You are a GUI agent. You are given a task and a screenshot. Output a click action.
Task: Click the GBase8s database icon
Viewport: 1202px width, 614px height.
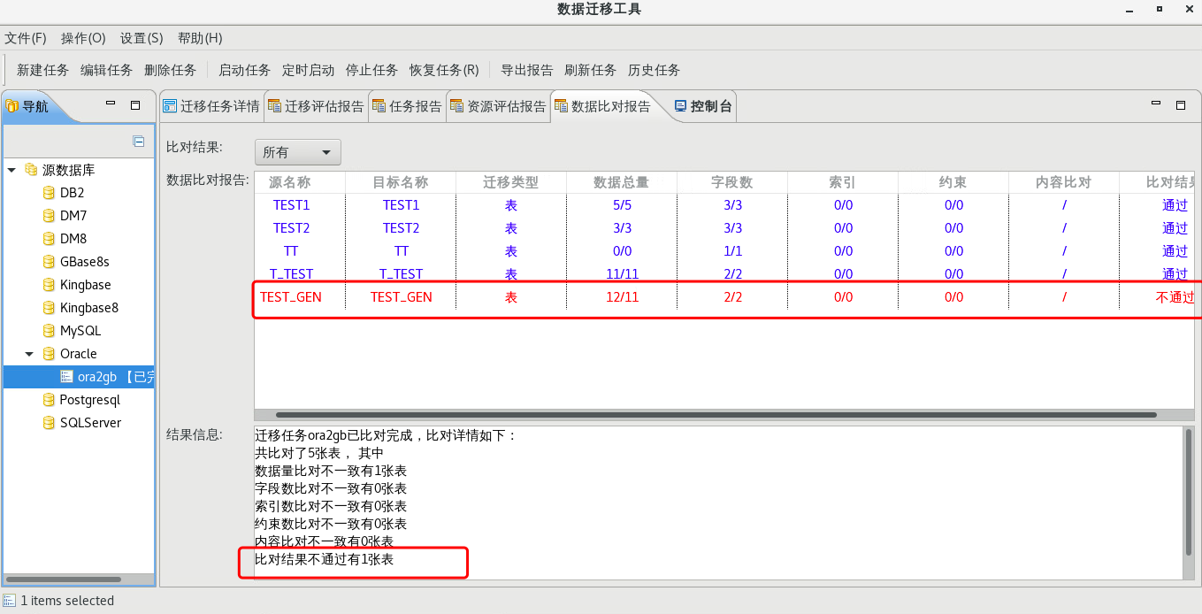(49, 262)
